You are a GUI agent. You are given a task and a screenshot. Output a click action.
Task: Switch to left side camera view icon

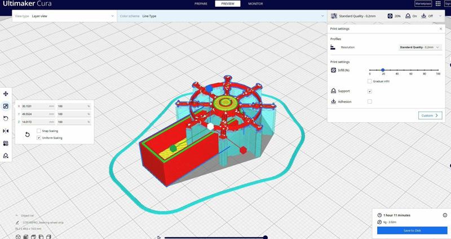click(41, 237)
